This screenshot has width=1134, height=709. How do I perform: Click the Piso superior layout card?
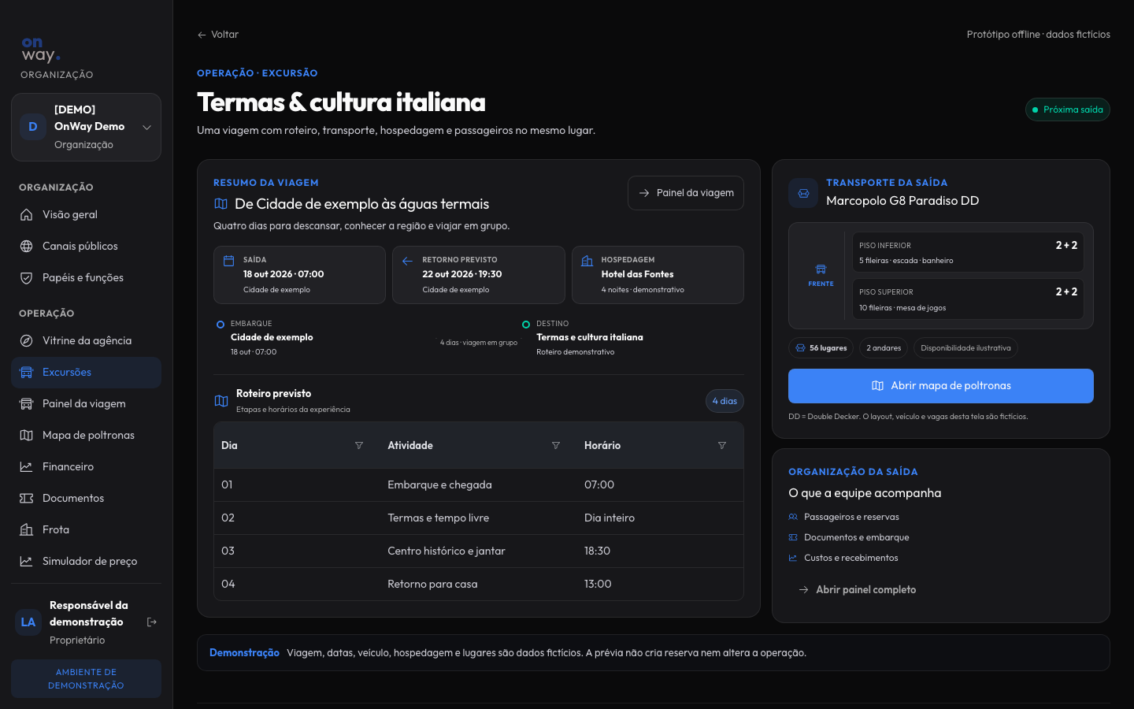968,299
